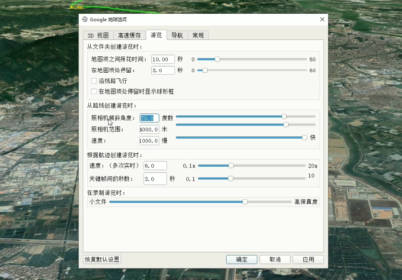Open the 高速缓存 tab

tap(129, 35)
